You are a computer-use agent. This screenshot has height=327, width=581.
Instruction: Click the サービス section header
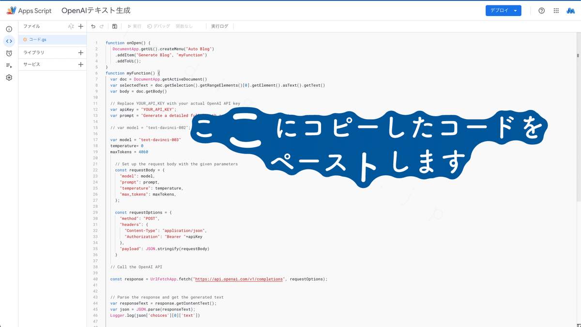32,64
